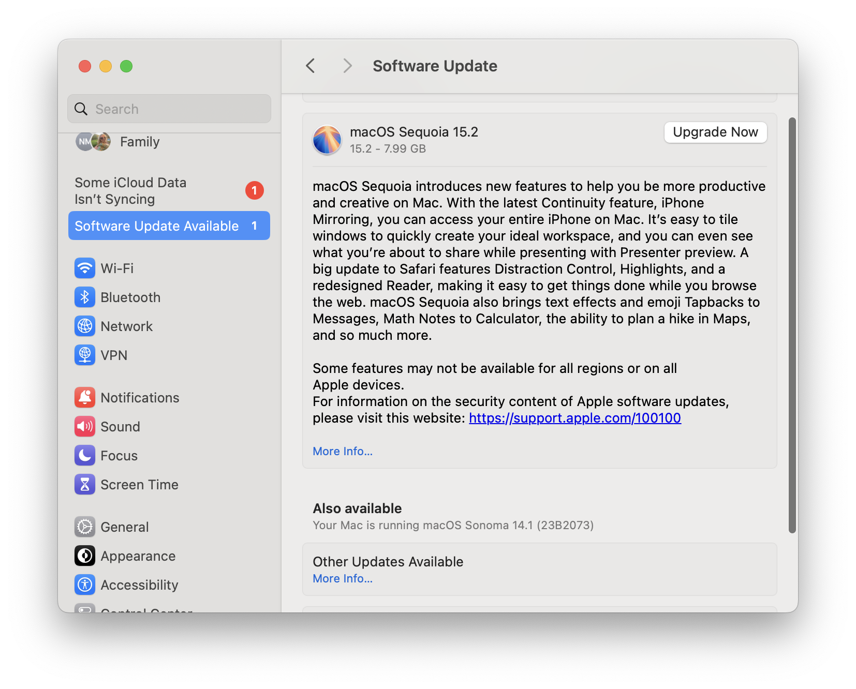Click More Info below the update description
Image resolution: width=856 pixels, height=689 pixels.
[342, 451]
